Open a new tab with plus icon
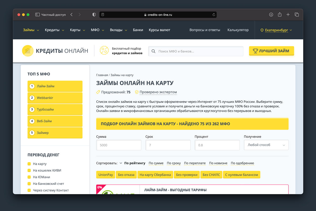This screenshot has height=211, width=316. point(288,15)
